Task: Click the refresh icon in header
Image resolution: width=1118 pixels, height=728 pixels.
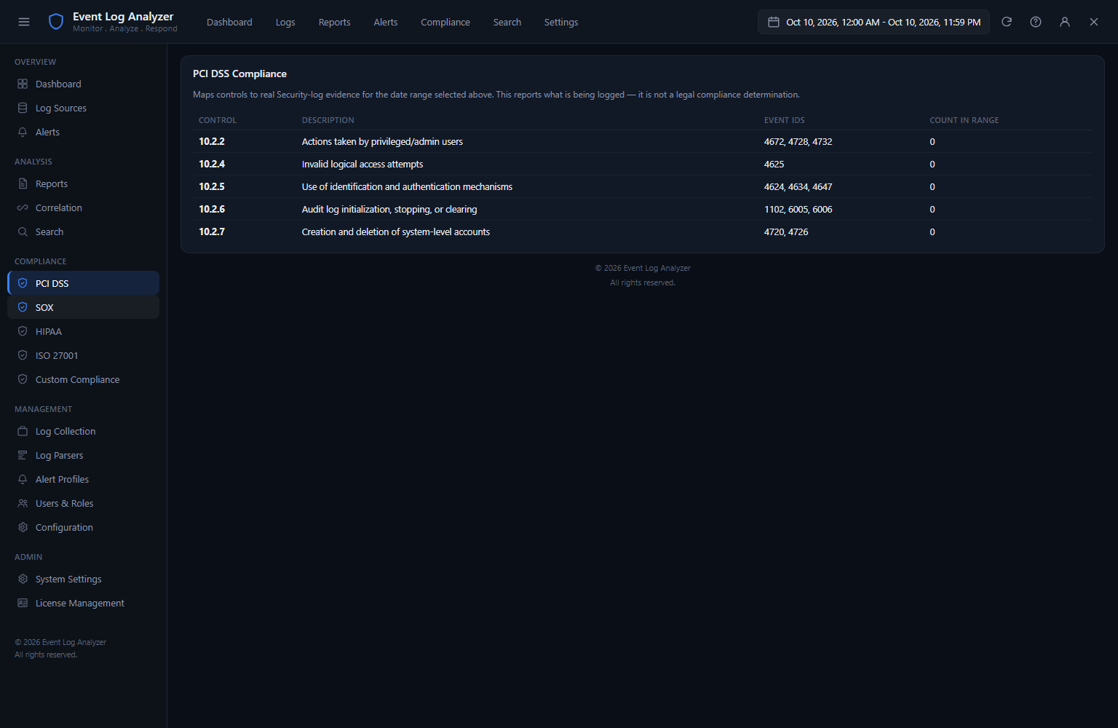Action: 1007,22
